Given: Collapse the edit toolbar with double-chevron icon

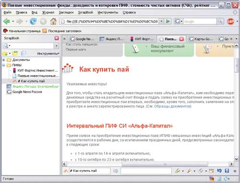Looking at the screenshot, I should click(235, 171).
